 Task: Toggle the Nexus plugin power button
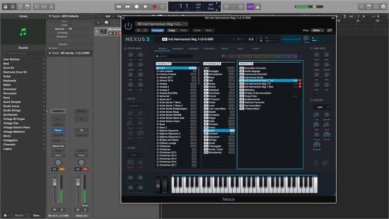(128, 26)
